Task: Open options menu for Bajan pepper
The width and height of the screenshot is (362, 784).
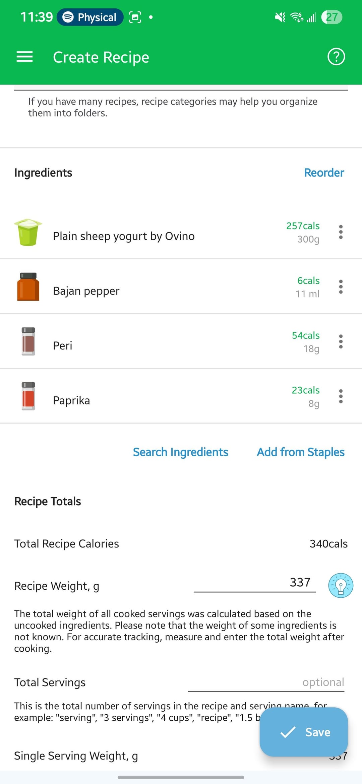Action: tap(341, 287)
